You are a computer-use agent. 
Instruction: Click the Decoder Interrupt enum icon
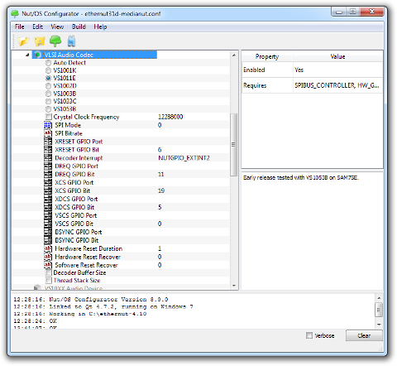point(48,158)
